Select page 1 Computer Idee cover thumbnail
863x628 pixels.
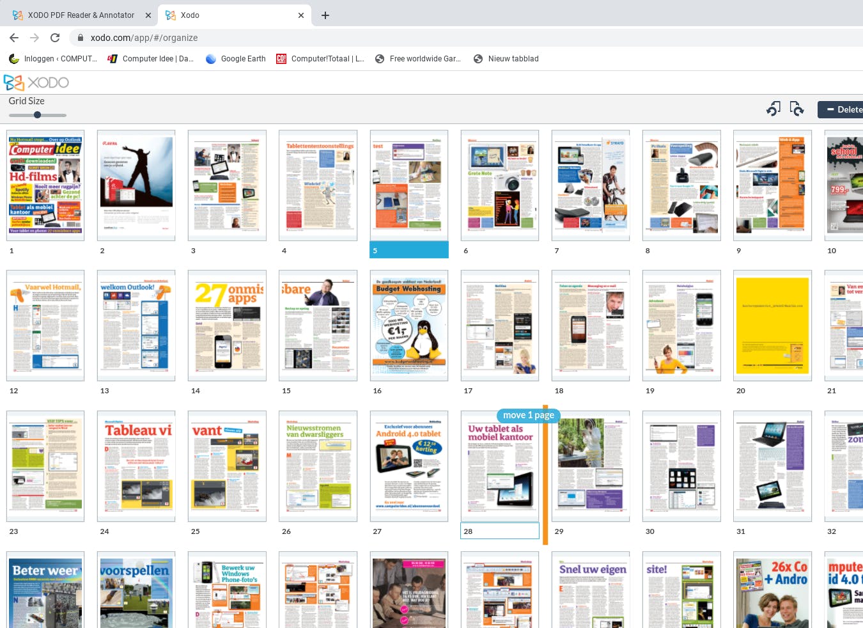pyautogui.click(x=45, y=185)
